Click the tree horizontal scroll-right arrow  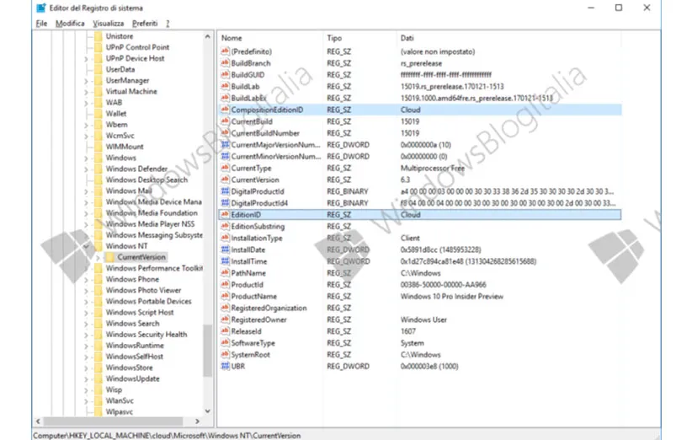coord(197,421)
